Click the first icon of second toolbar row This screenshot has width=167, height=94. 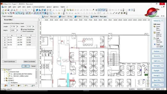pyautogui.click(x=3, y=13)
